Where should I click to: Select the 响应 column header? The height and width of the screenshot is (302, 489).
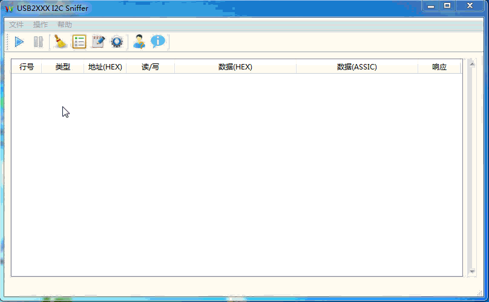(439, 66)
